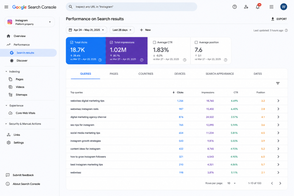Click the how to grow instagram followers query
This screenshot has width=294, height=196.
point(88,157)
